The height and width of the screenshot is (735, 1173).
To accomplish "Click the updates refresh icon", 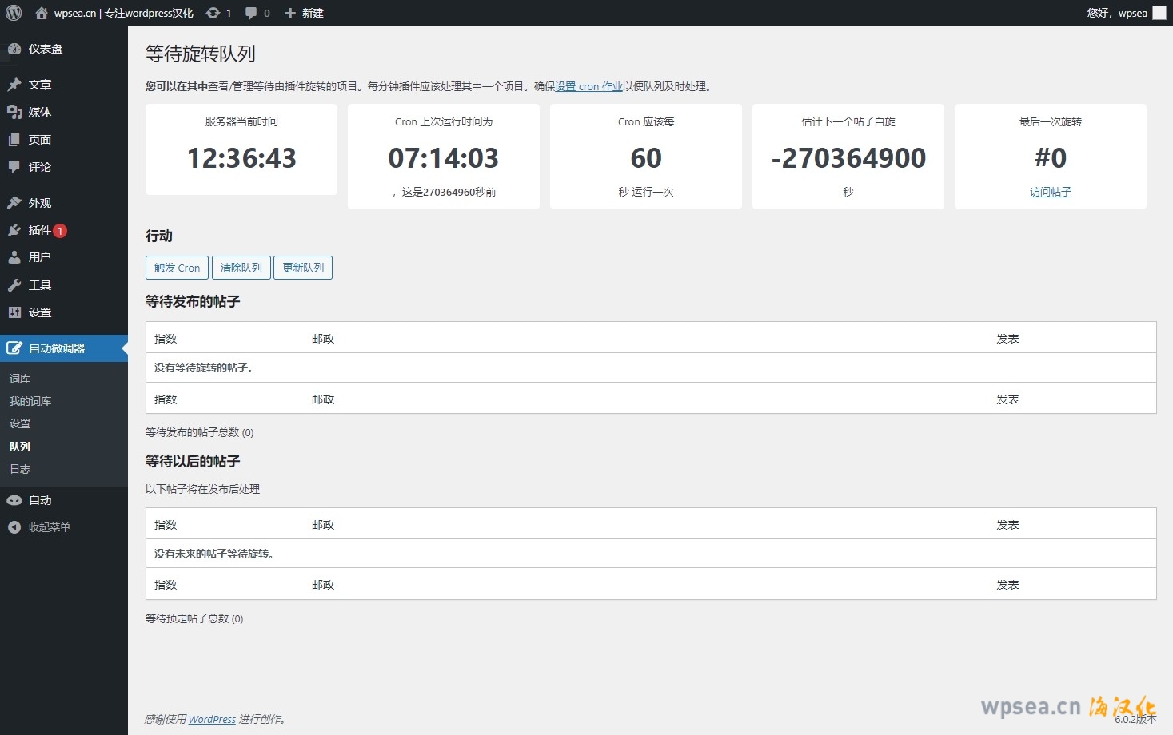I will [213, 13].
